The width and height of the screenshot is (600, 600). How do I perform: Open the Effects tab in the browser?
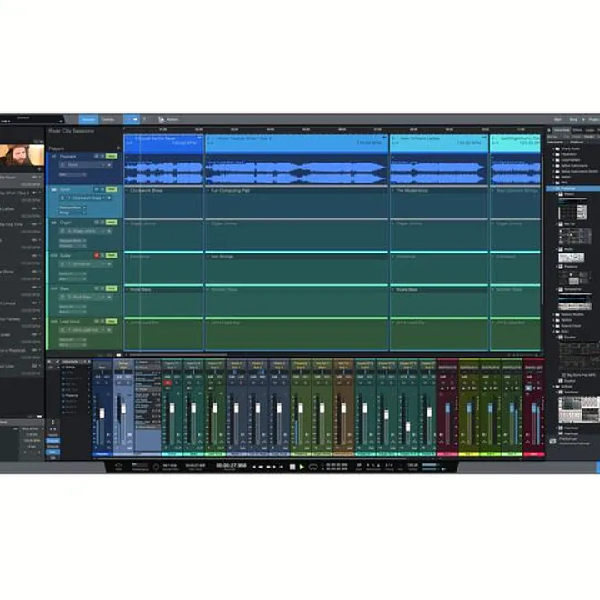coord(577,130)
